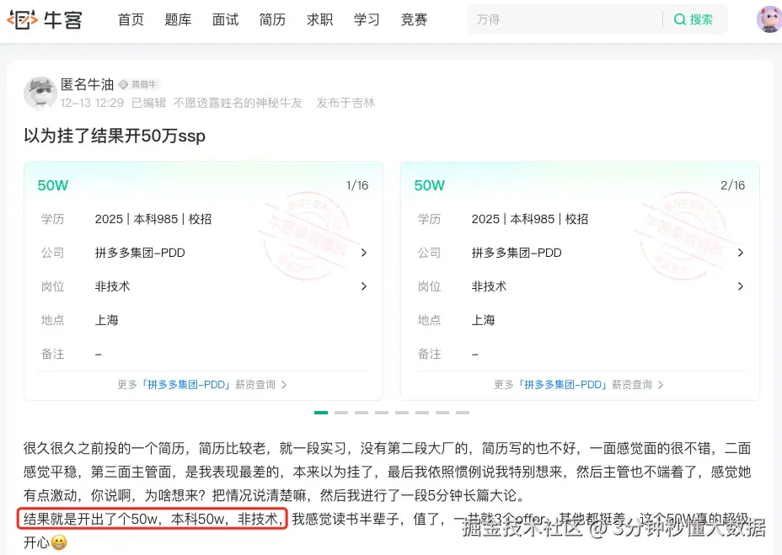The height and width of the screenshot is (555, 782).
Task: Click the 牛客 logo icon
Action: coord(22,19)
